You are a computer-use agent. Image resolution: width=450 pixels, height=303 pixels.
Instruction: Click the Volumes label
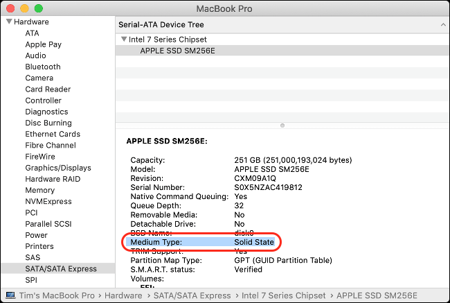[x=147, y=279]
